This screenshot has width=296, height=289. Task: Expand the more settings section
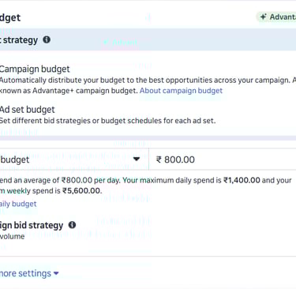click(x=29, y=273)
